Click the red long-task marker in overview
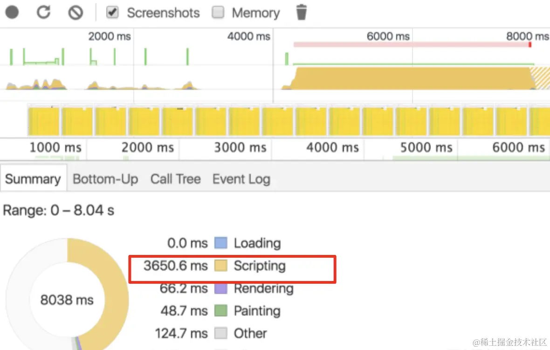Screen dimensions: 550x350 (x=529, y=45)
